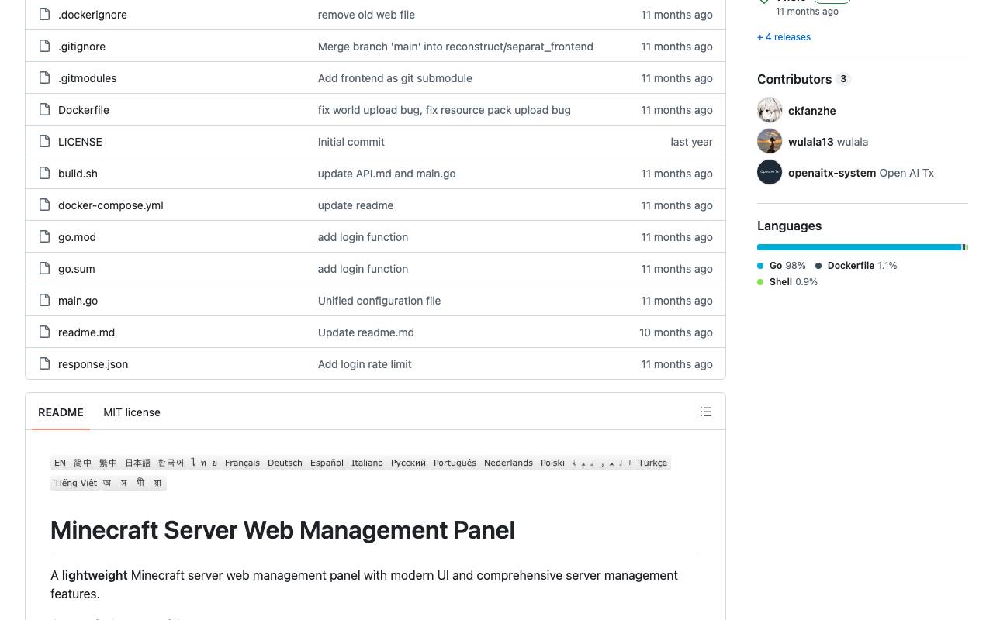Open the .gitmodules file
This screenshot has height=620, width=993.
(88, 78)
